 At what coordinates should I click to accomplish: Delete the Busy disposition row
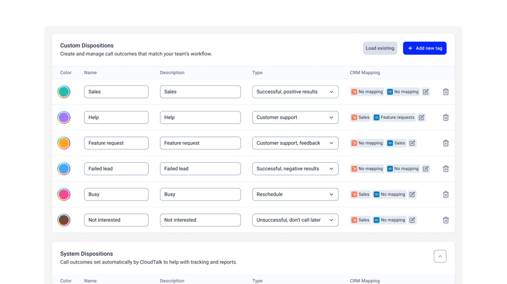click(x=446, y=194)
